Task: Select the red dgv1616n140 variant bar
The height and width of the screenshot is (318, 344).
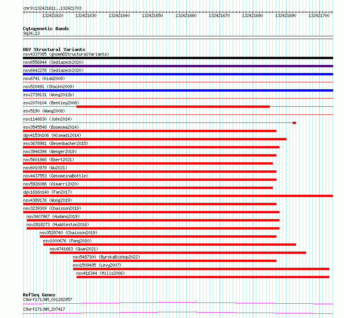Action: click(178, 196)
